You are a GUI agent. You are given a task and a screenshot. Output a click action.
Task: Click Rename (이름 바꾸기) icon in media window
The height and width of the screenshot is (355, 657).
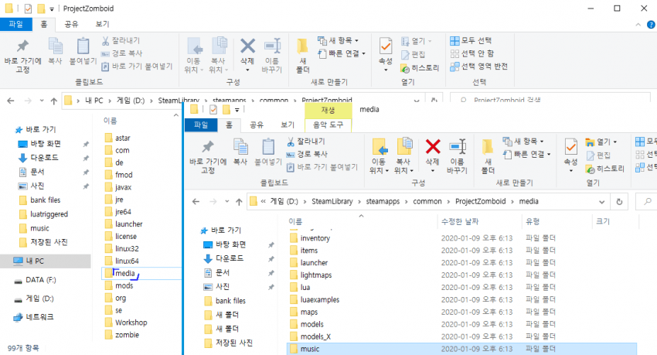coord(457,147)
